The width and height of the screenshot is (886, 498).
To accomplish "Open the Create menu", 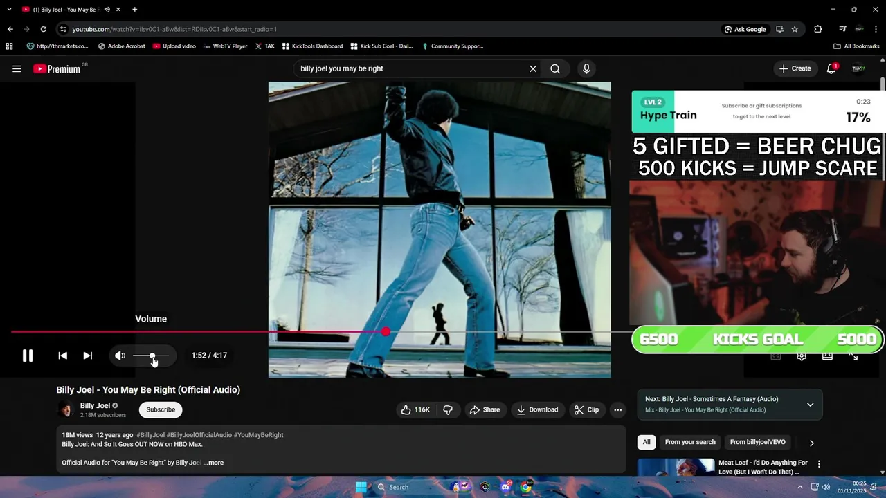I will click(x=795, y=68).
